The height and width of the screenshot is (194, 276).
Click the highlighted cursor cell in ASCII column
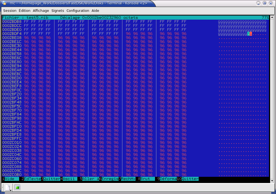tap(248, 34)
